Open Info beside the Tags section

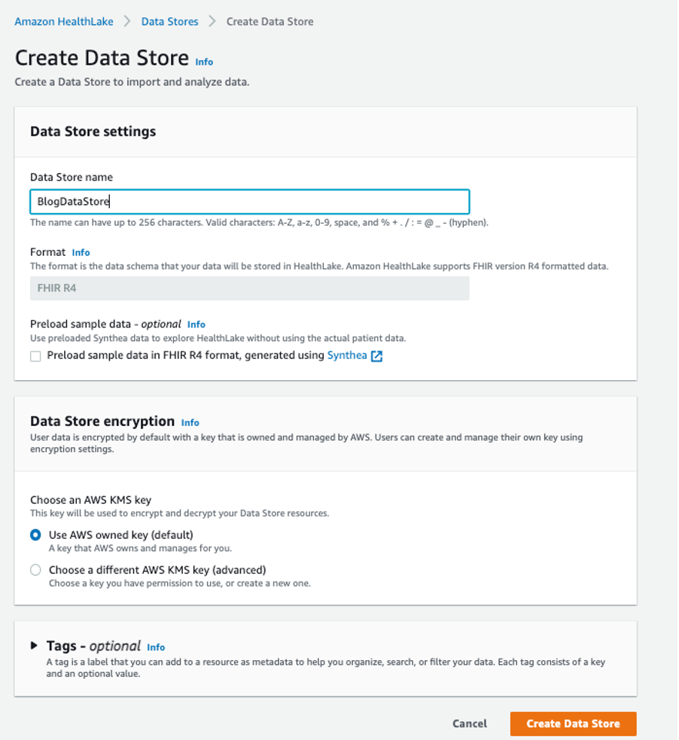[x=156, y=647]
